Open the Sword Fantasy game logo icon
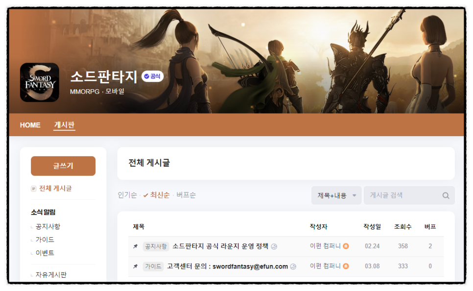Viewport: 473px width, 291px height. coord(40,82)
